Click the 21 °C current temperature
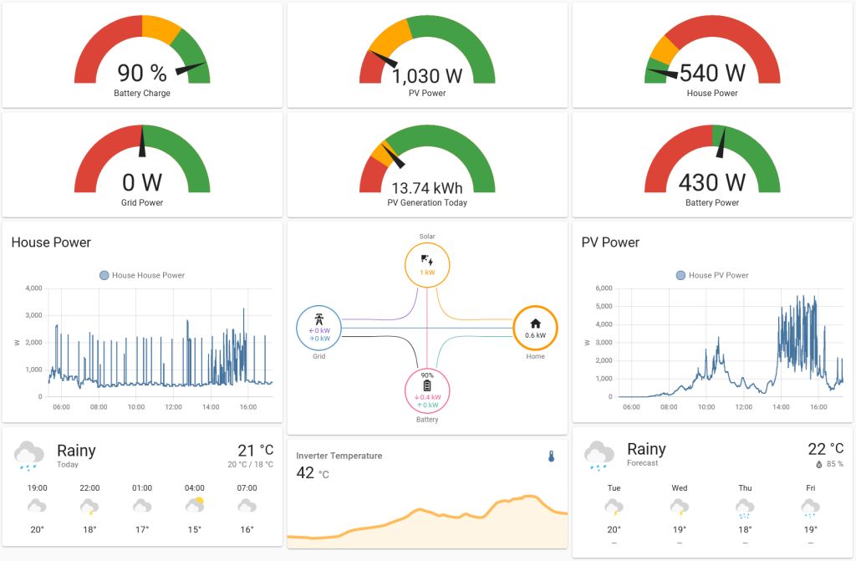Viewport: 856px width, 561px height. pyautogui.click(x=256, y=450)
